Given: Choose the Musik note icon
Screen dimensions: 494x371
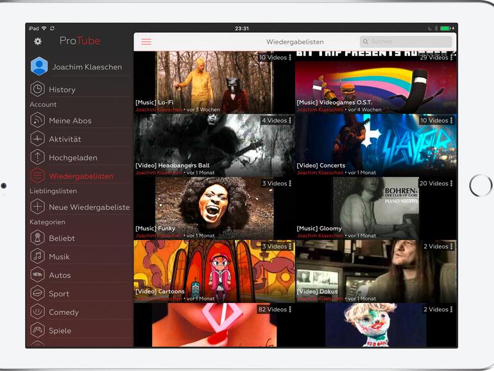Looking at the screenshot, I should 38,257.
